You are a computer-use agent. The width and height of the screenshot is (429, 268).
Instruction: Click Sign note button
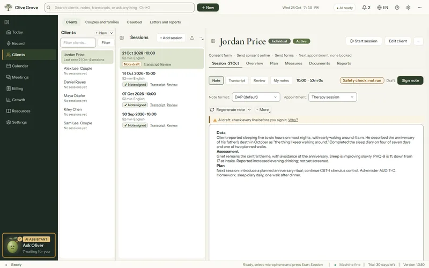pyautogui.click(x=410, y=80)
